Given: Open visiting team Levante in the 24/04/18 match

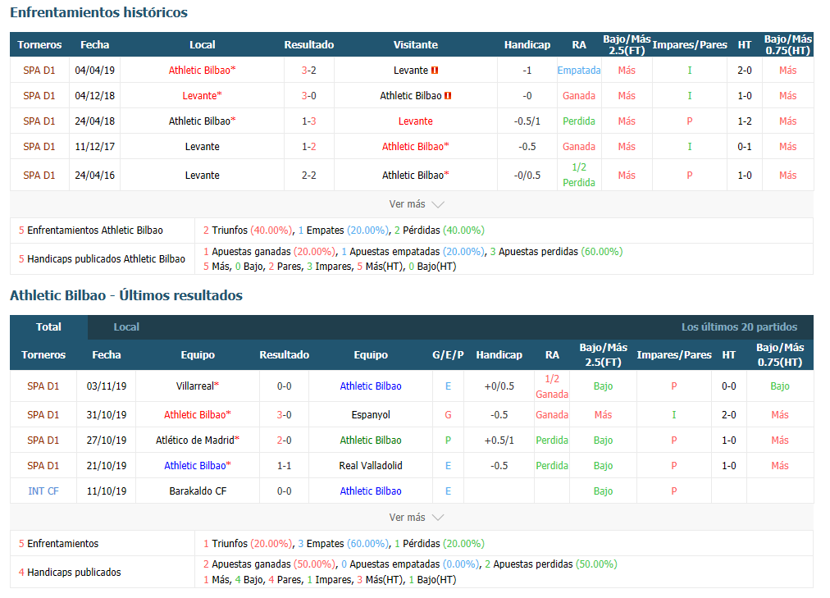Looking at the screenshot, I should [x=416, y=121].
